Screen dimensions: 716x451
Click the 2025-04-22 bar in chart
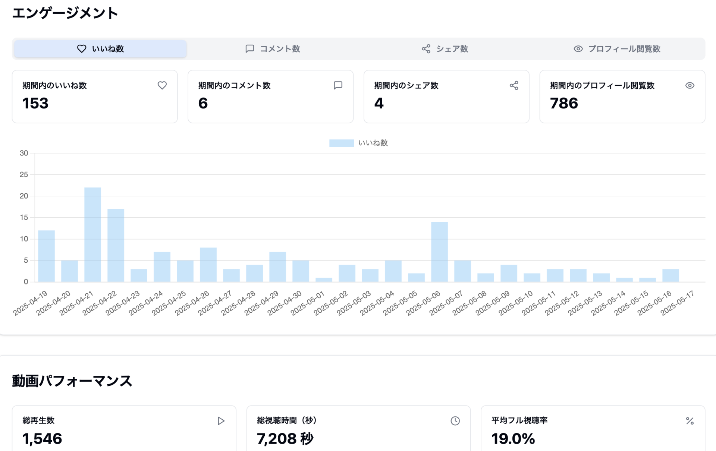click(116, 245)
